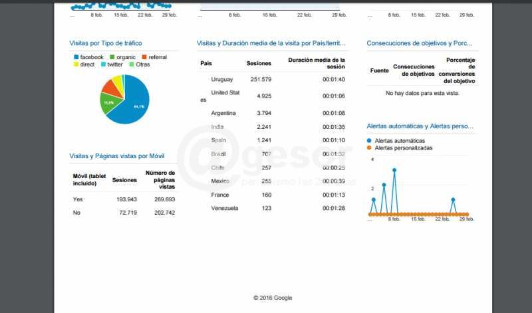The height and width of the screenshot is (313, 532).
Task: Click the referral orange legend square
Action: click(x=144, y=58)
